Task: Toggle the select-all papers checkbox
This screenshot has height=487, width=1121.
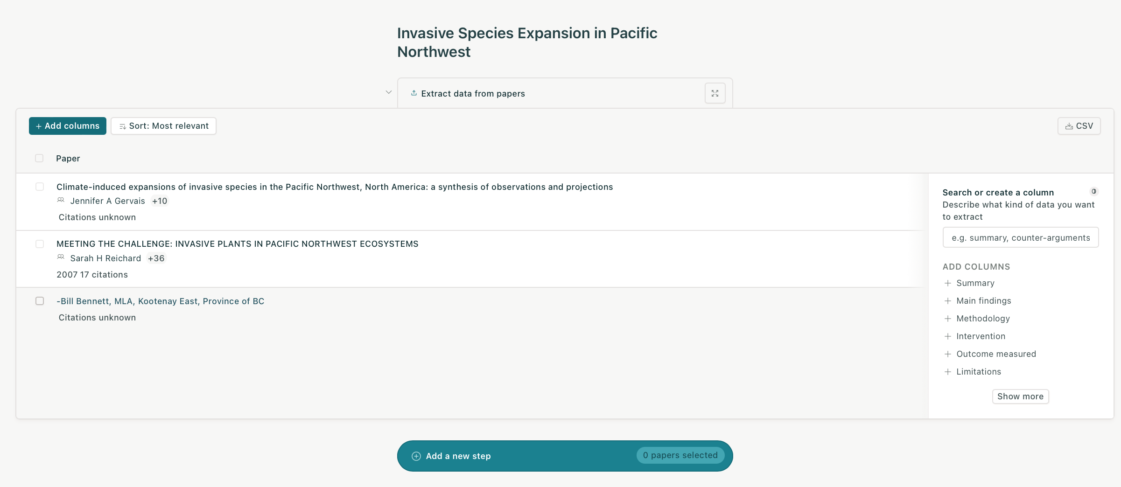Action: click(x=39, y=158)
